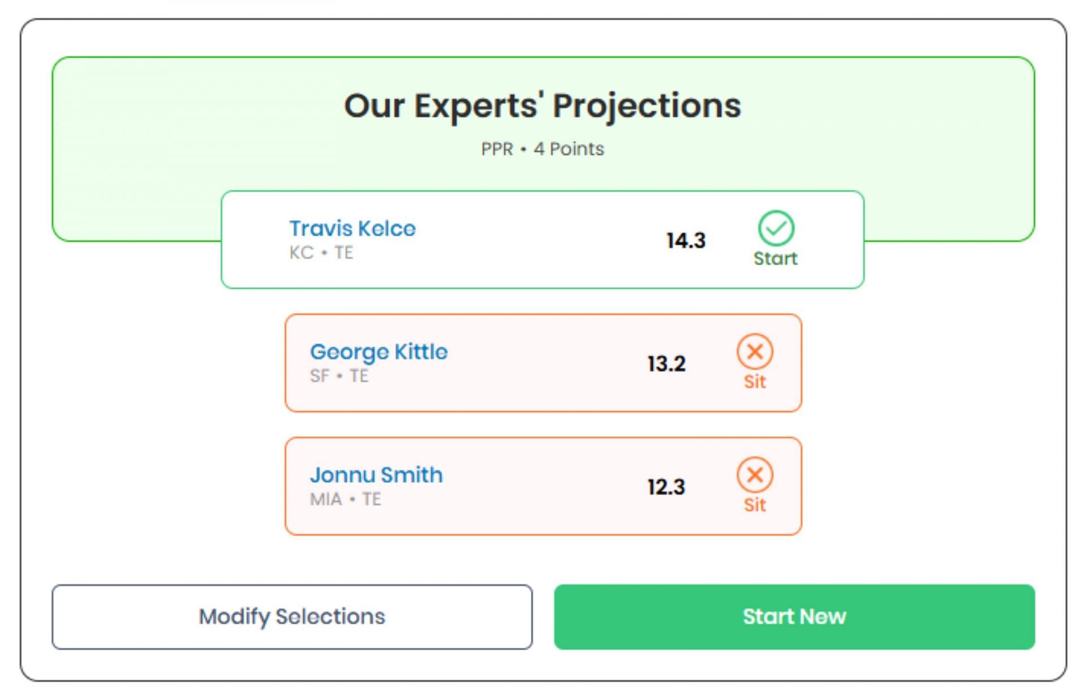Image resolution: width=1084 pixels, height=700 pixels.
Task: Click the Our Experts' Projections heading
Action: pos(542,106)
